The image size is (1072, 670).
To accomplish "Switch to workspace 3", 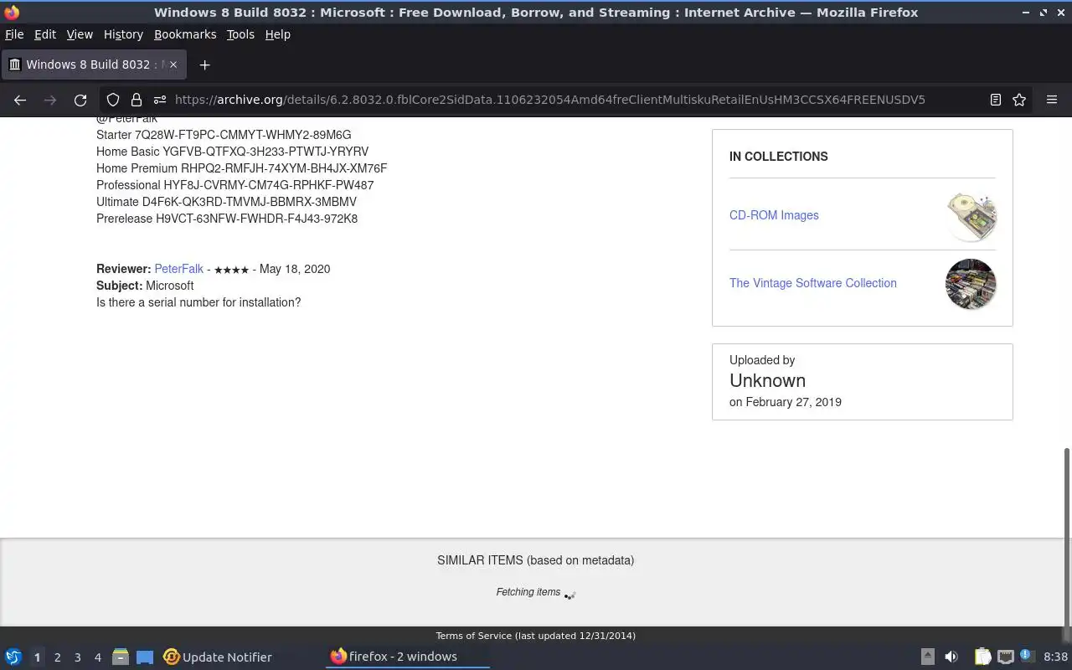I will pyautogui.click(x=78, y=657).
